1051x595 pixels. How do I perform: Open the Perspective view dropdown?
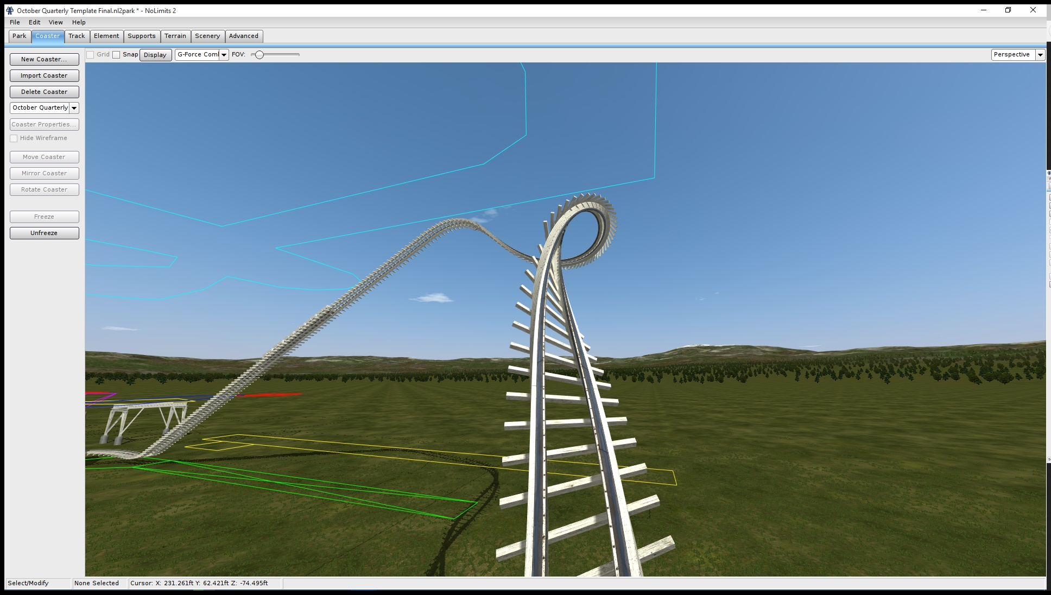click(1040, 55)
